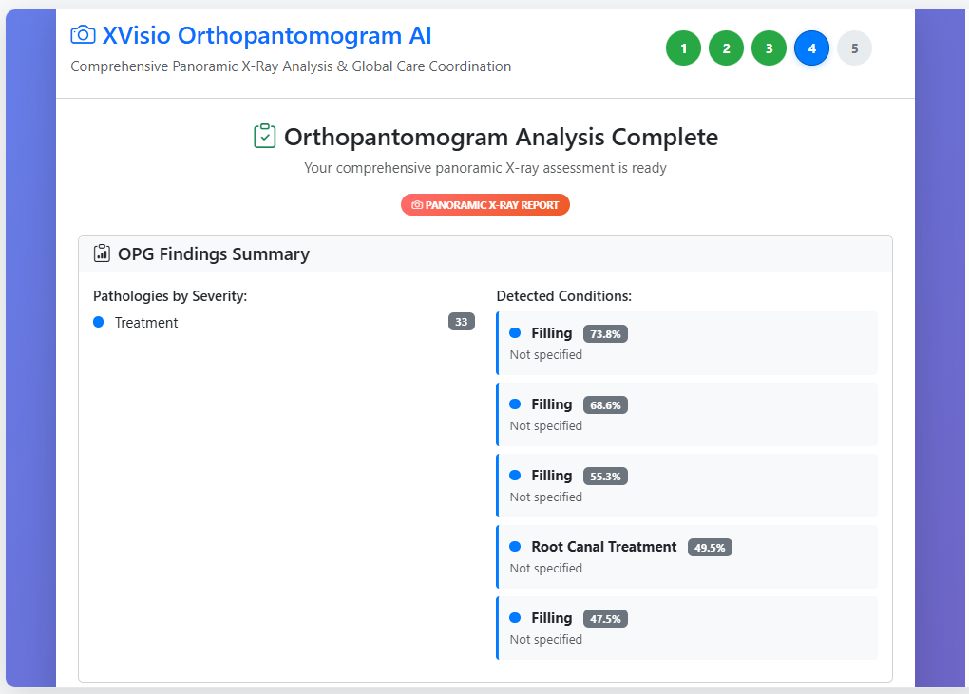Click blue dot beside 73.8% Filling
The image size is (969, 694).
point(515,333)
